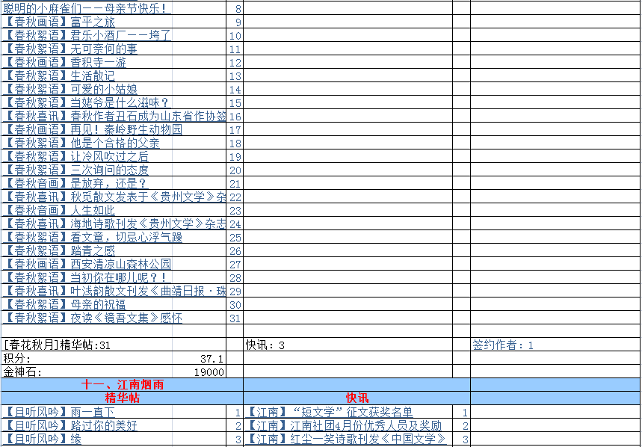This screenshot has width=642, height=447.
Task: Open 【春秋絮语】他是个合格的父亲 link
Action: pyautogui.click(x=83, y=143)
